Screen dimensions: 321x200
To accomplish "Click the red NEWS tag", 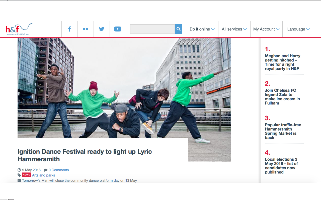I will coord(27,175).
